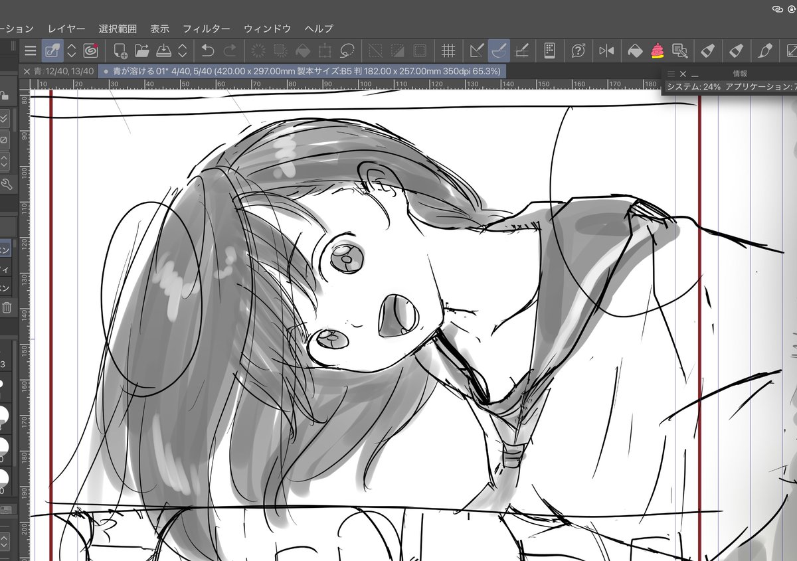Toggle the highlighted brush smoothing tool

[499, 50]
